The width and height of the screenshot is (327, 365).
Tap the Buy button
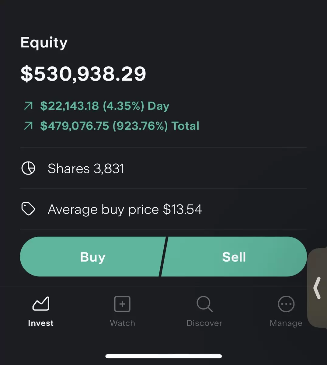tap(92, 257)
